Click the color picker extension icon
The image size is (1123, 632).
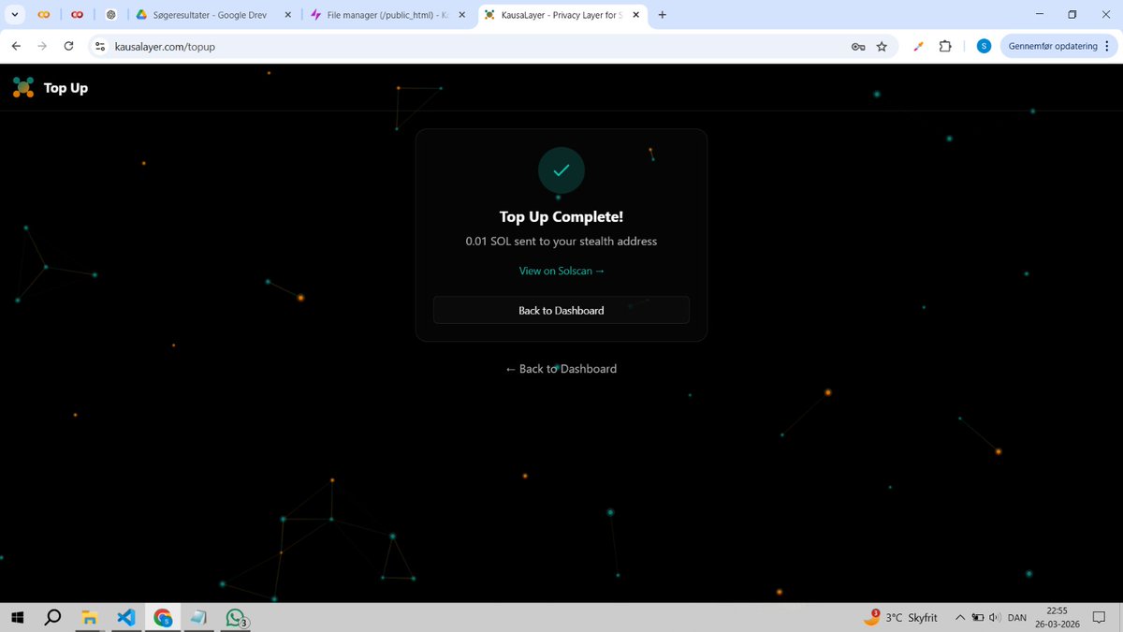[x=919, y=46]
